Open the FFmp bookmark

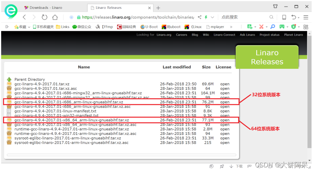tap(104, 27)
